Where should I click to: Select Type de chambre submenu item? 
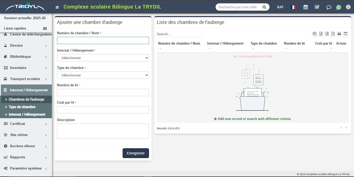pos(22,107)
